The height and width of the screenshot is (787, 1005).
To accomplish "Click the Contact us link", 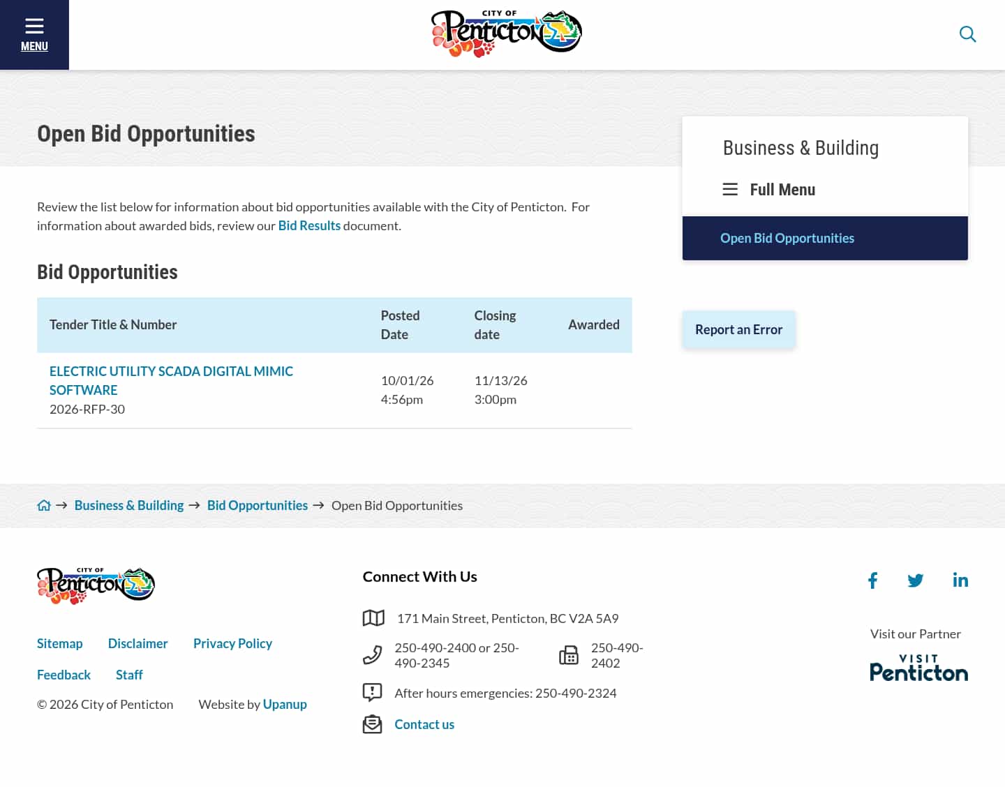I will coord(424,724).
